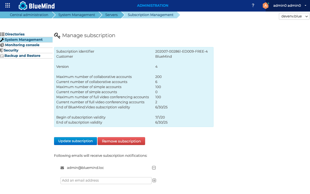This screenshot has height=194, width=310.
Task: Open Monitoring console sidebar section
Action: (22, 45)
